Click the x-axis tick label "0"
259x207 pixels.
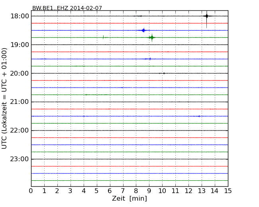point(31,191)
